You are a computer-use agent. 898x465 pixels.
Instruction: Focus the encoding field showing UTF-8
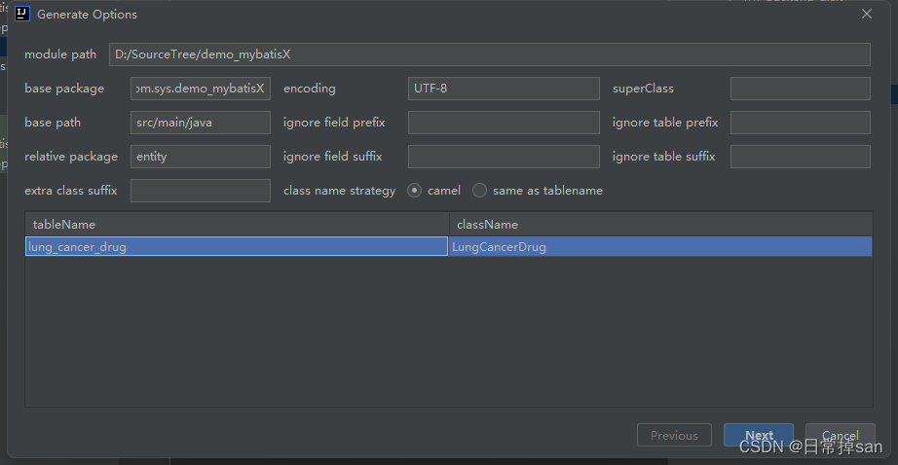[504, 89]
